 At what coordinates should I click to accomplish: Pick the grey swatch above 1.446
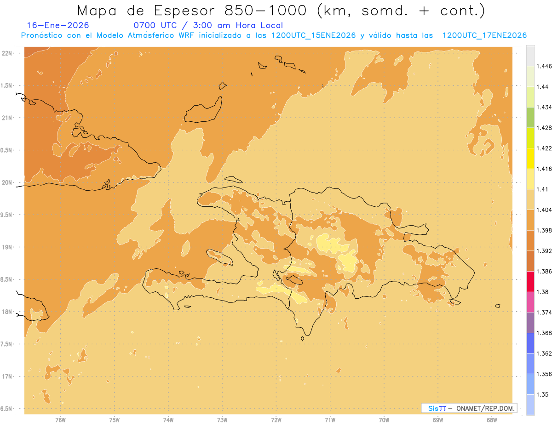coord(530,56)
